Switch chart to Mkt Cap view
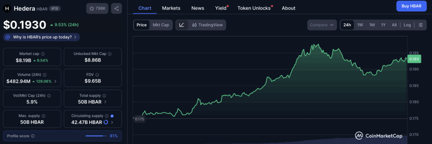This screenshot has width=432, height=144. pos(161,25)
